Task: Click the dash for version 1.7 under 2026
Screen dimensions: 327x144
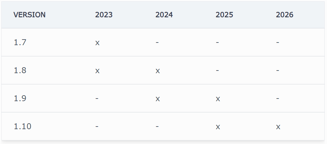Action: (x=278, y=43)
